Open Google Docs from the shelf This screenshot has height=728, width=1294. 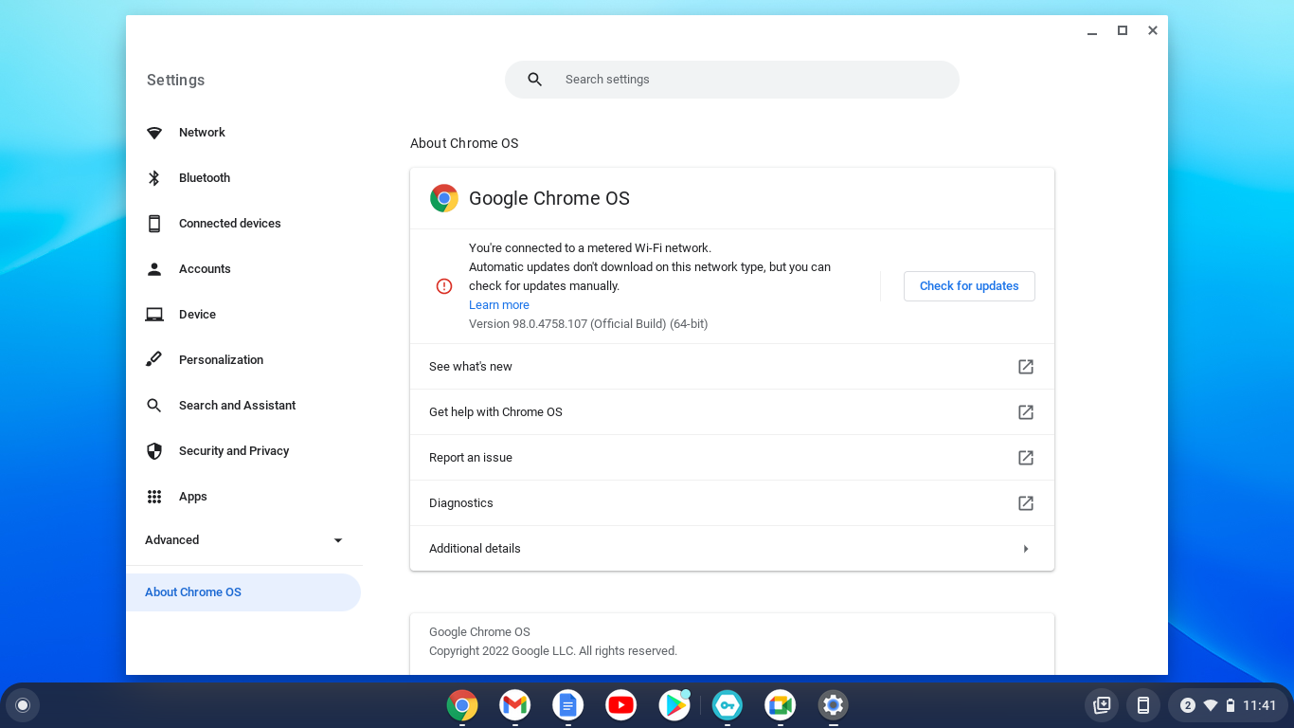pos(568,705)
